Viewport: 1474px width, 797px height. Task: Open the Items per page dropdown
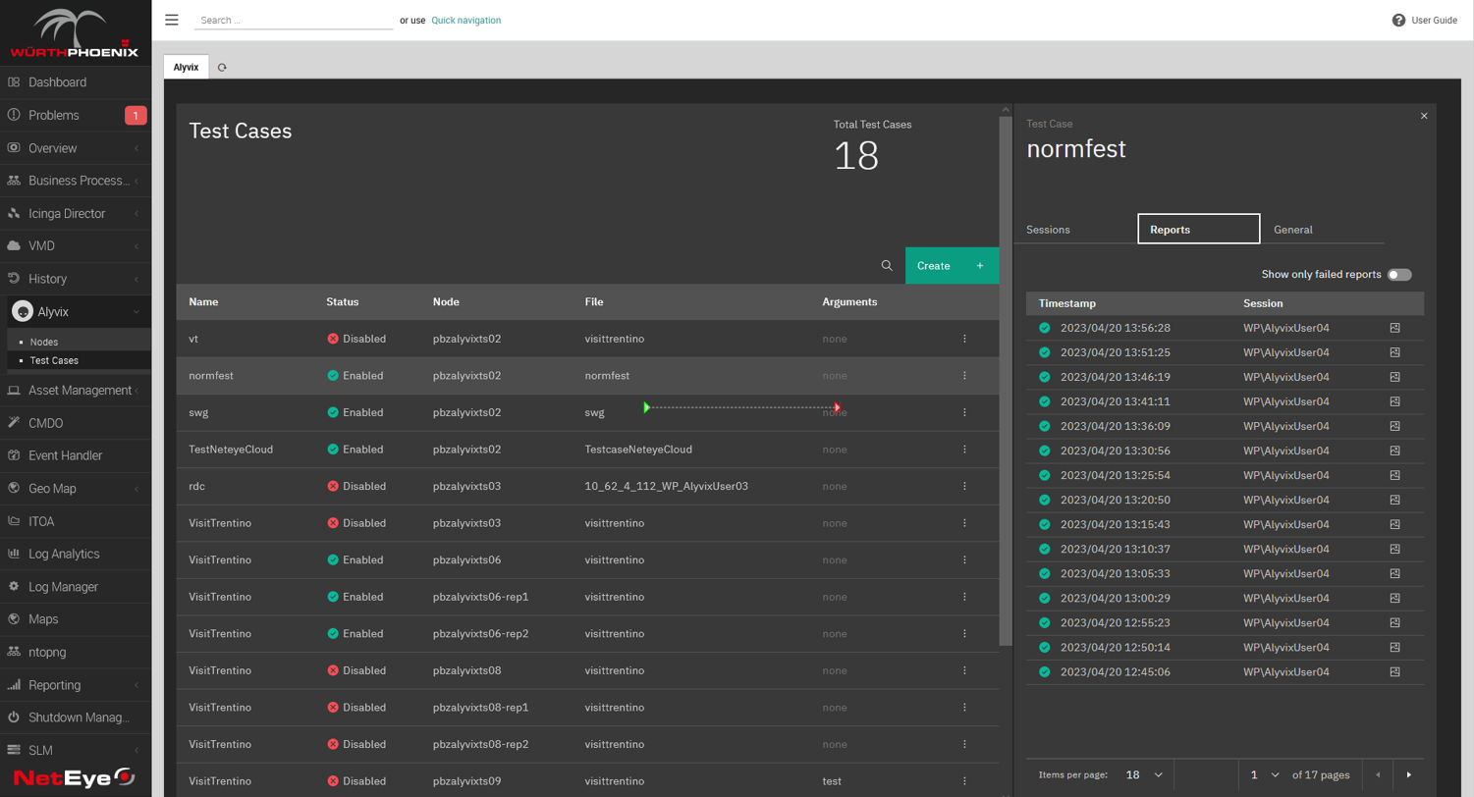click(x=1145, y=774)
